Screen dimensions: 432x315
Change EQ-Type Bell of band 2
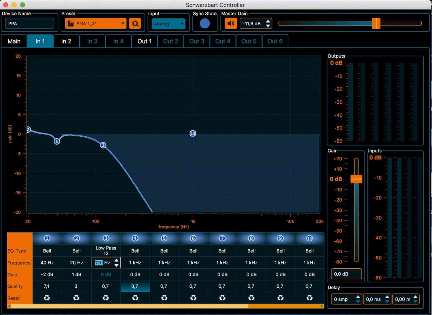pos(76,251)
